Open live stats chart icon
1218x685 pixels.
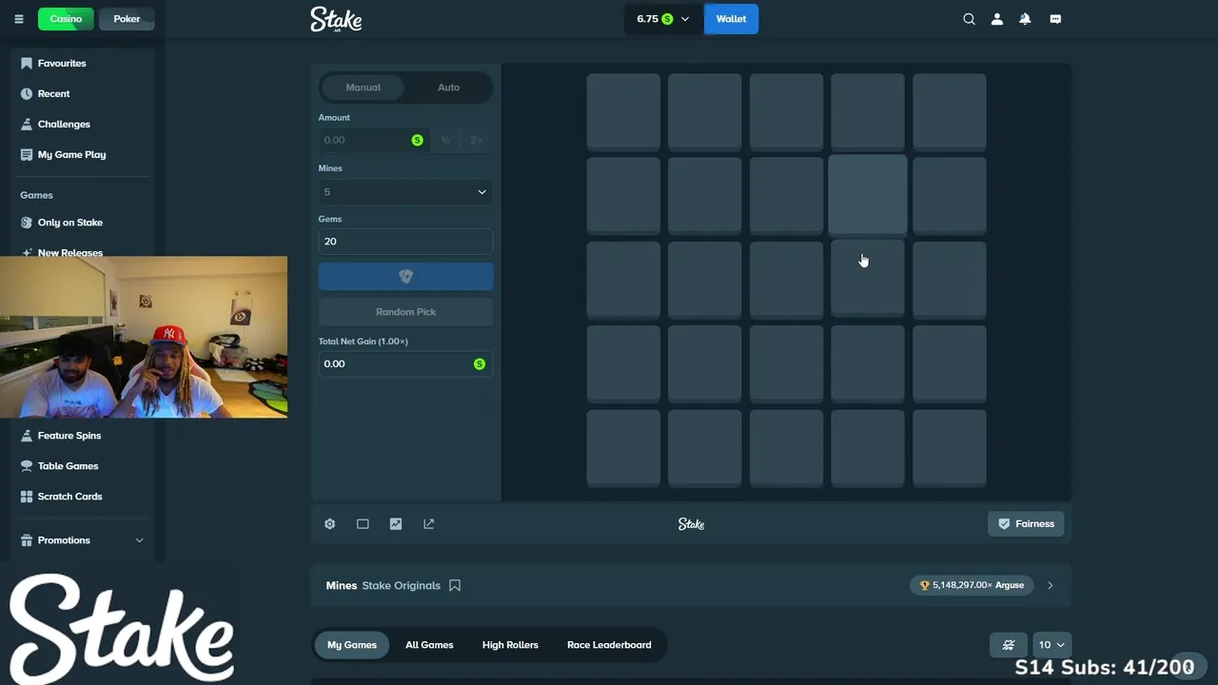click(x=396, y=523)
